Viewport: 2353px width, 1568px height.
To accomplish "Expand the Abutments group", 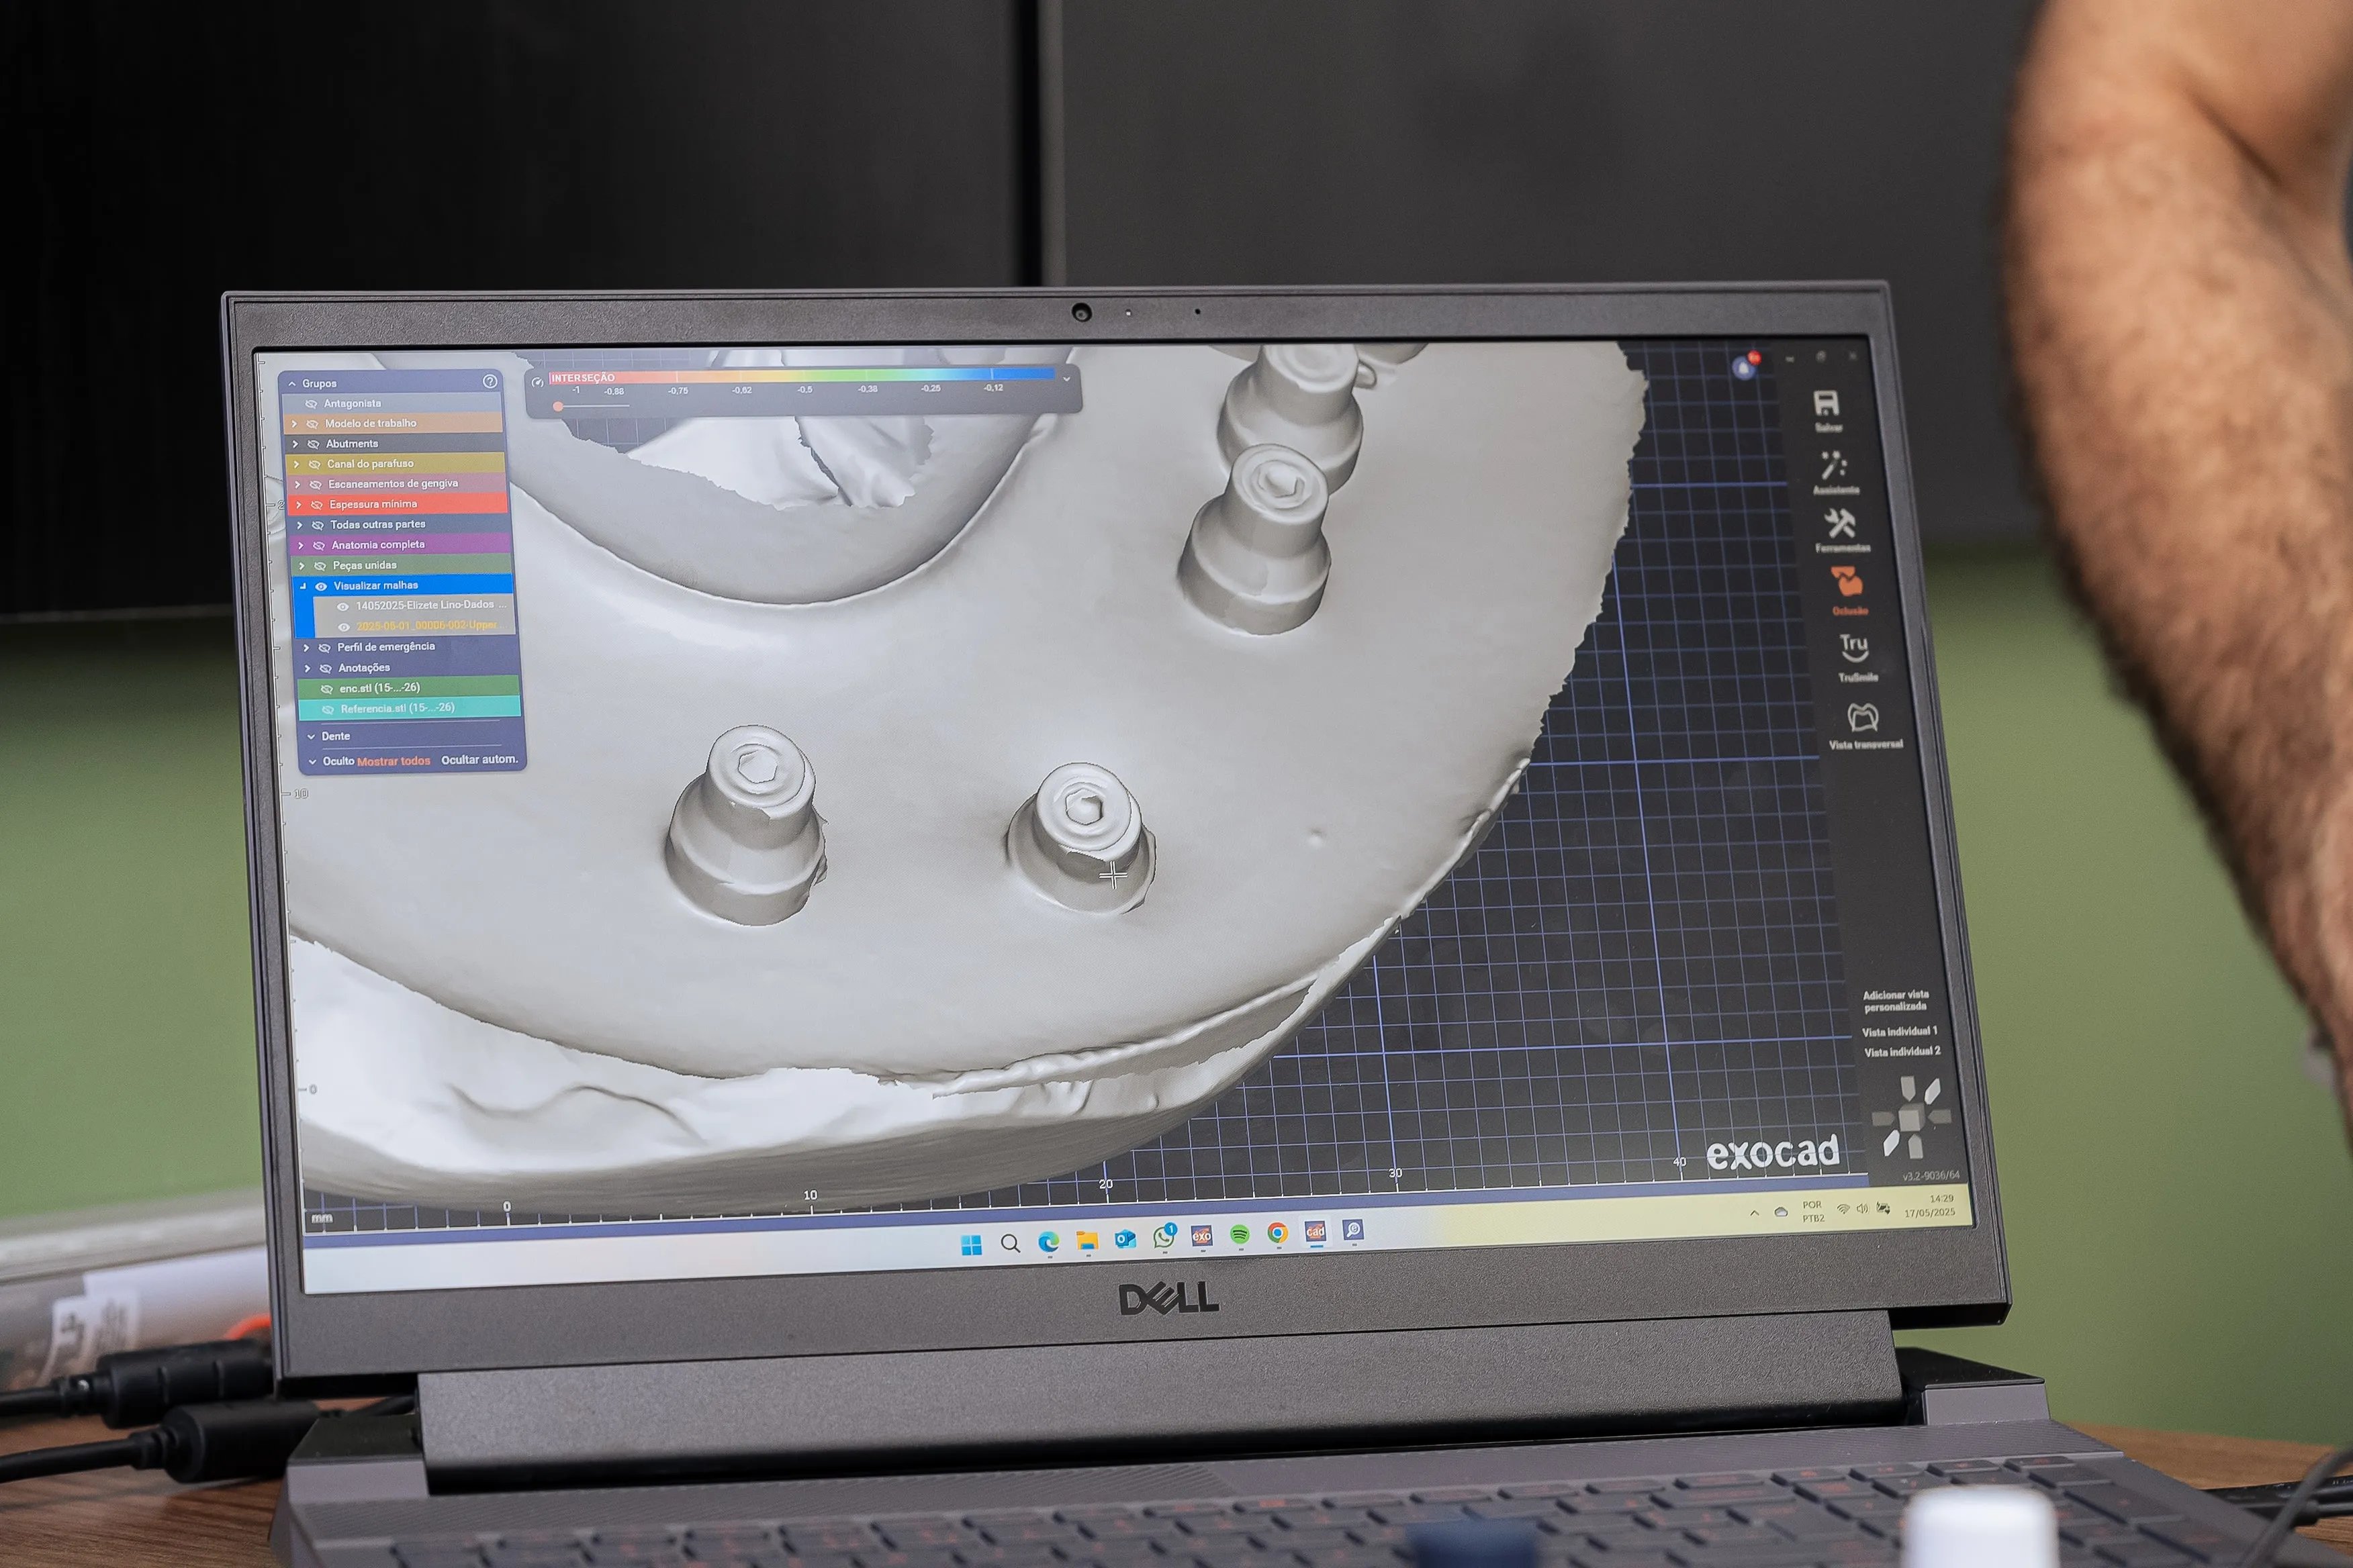I will tap(294, 444).
